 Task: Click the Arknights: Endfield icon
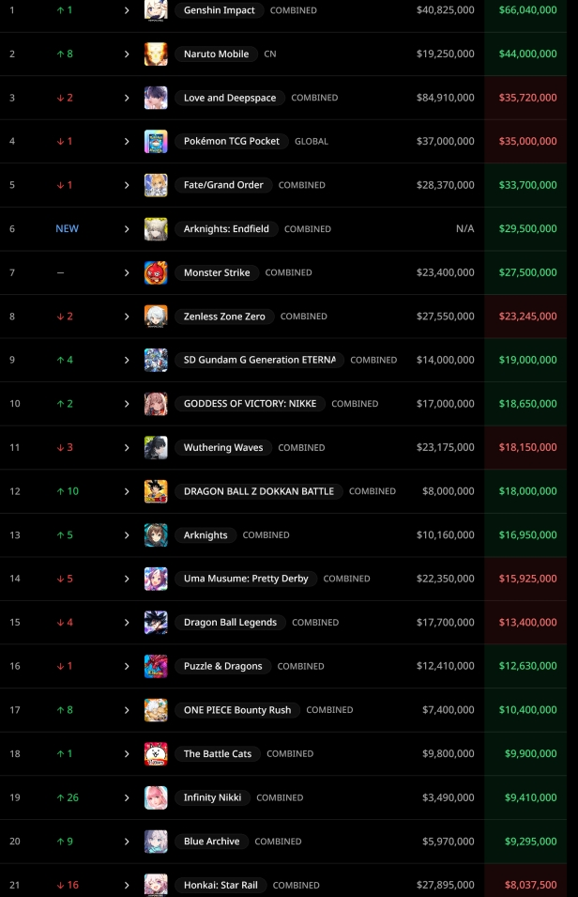(156, 229)
